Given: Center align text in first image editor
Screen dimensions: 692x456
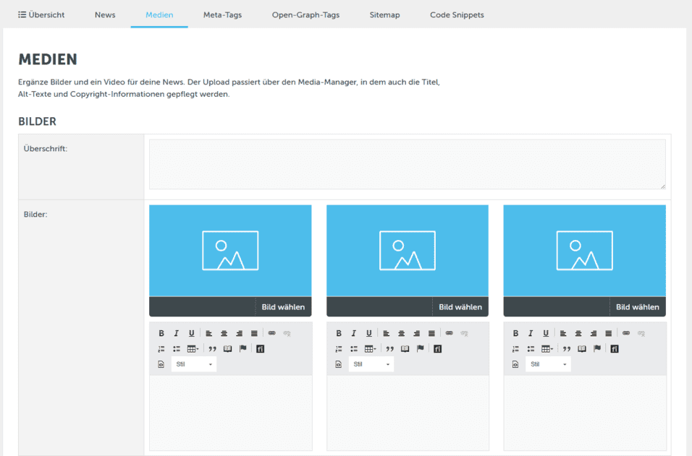Looking at the screenshot, I should pos(224,333).
